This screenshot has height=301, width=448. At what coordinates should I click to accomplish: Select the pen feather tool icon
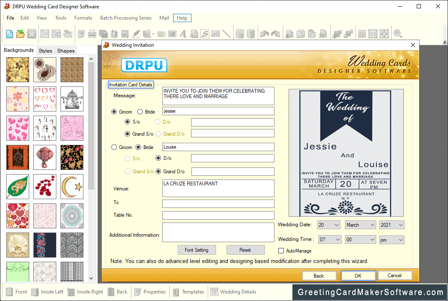pos(136,34)
